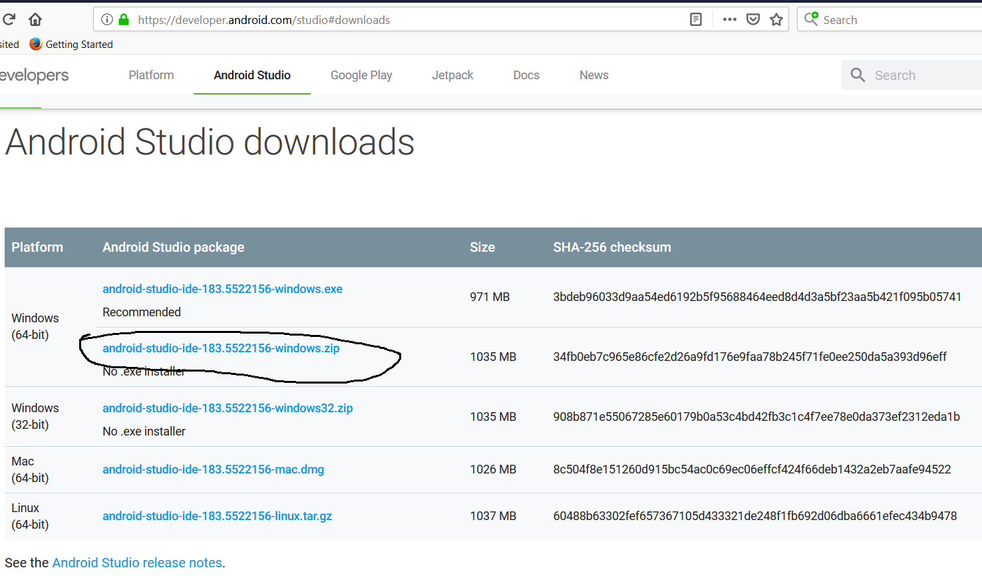982x576 pixels.
Task: Download android-studio-ide-183.5522156-windows32.zip
Action: pos(228,408)
